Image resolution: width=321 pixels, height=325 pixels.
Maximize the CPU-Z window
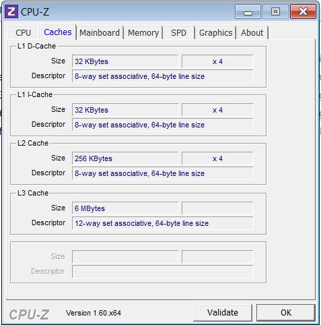coord(275,11)
